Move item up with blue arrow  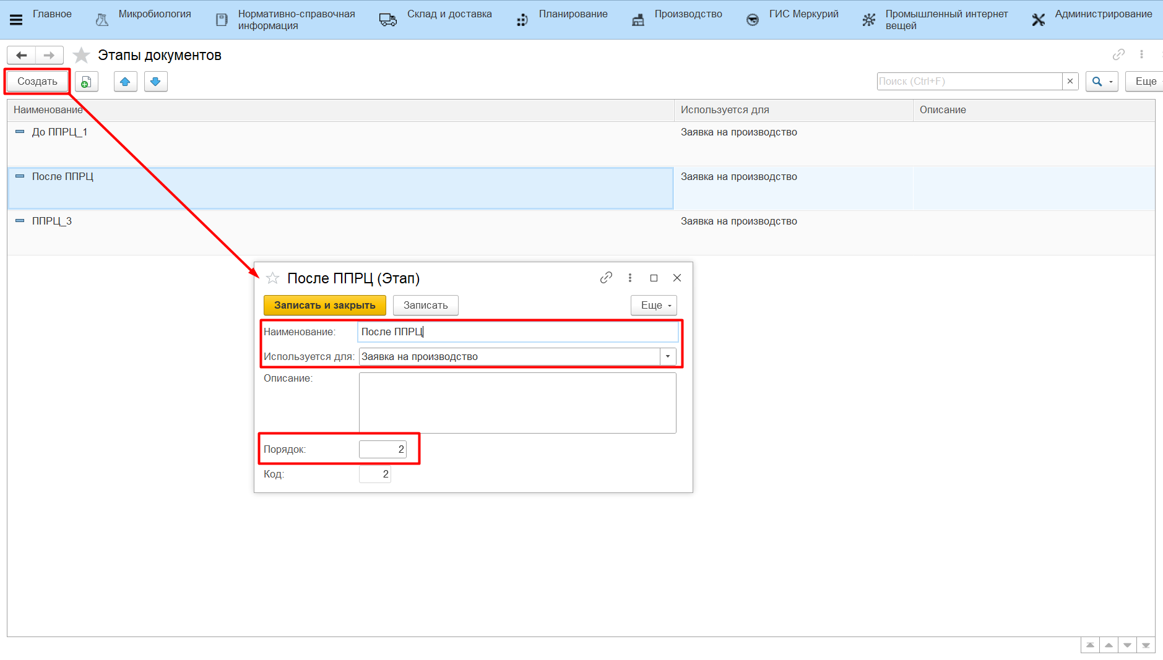click(x=125, y=82)
